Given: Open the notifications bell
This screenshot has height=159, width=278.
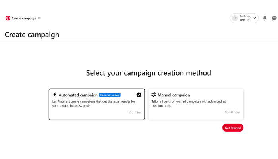Looking at the screenshot, I should click(265, 18).
